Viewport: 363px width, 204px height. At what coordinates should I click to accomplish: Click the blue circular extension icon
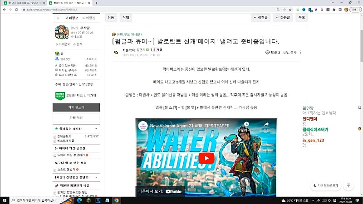point(304,10)
